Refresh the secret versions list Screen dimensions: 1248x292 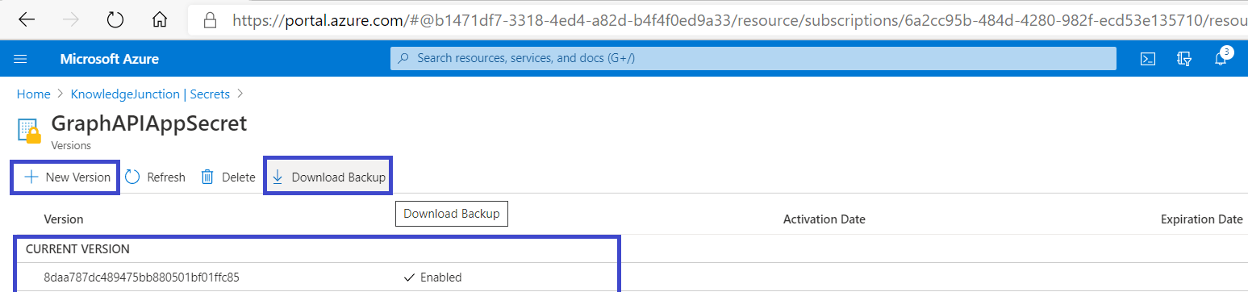click(156, 177)
